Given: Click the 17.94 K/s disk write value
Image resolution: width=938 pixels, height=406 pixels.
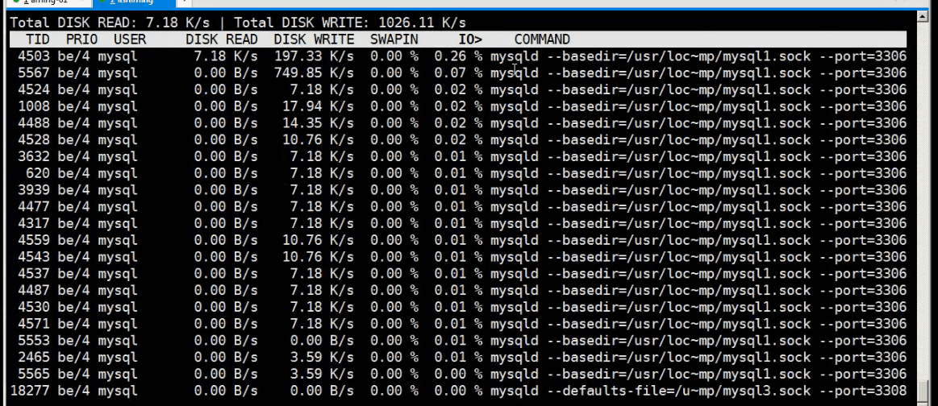Looking at the screenshot, I should pyautogui.click(x=319, y=106).
